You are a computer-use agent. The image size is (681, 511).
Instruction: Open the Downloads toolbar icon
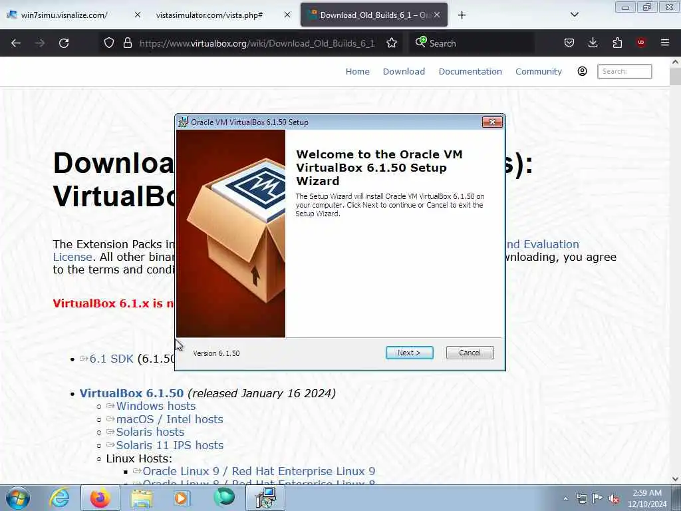593,43
